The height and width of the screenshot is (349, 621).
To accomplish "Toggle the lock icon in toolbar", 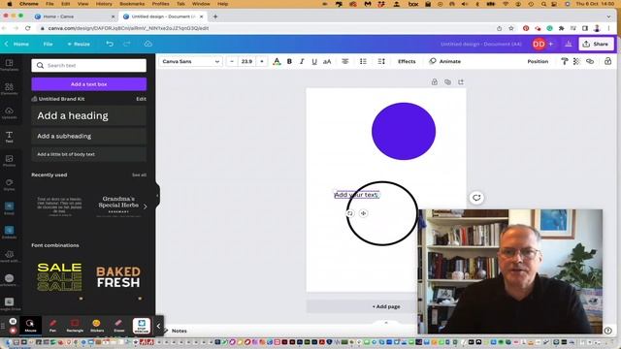I will (608, 61).
